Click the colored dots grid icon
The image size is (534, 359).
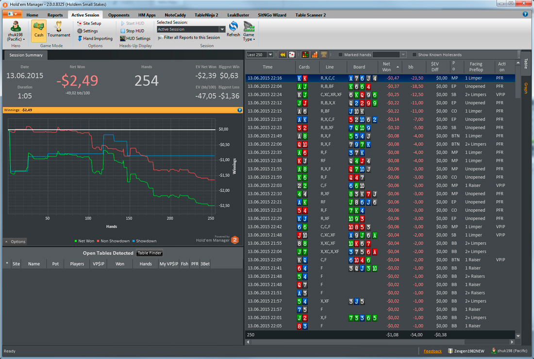305,54
